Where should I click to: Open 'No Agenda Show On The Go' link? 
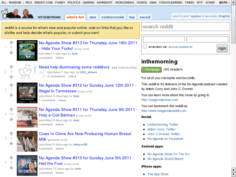[168, 154]
